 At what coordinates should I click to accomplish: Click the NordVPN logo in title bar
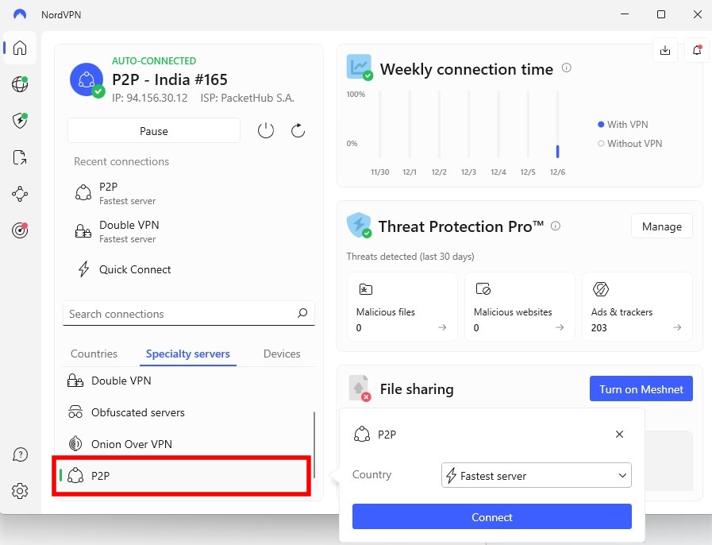point(20,14)
